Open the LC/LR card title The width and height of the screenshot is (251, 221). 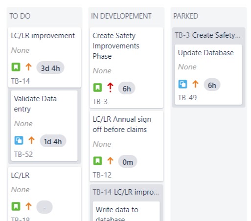click(20, 176)
